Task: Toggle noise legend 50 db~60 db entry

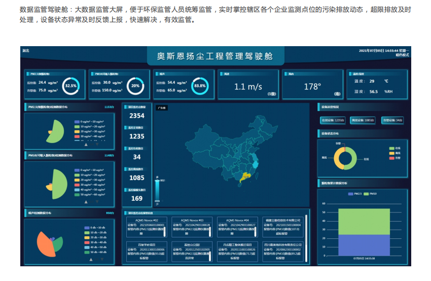Action: [95, 252]
